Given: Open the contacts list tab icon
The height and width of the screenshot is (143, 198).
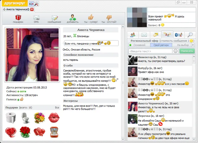Looking at the screenshot, I should click(x=133, y=35).
